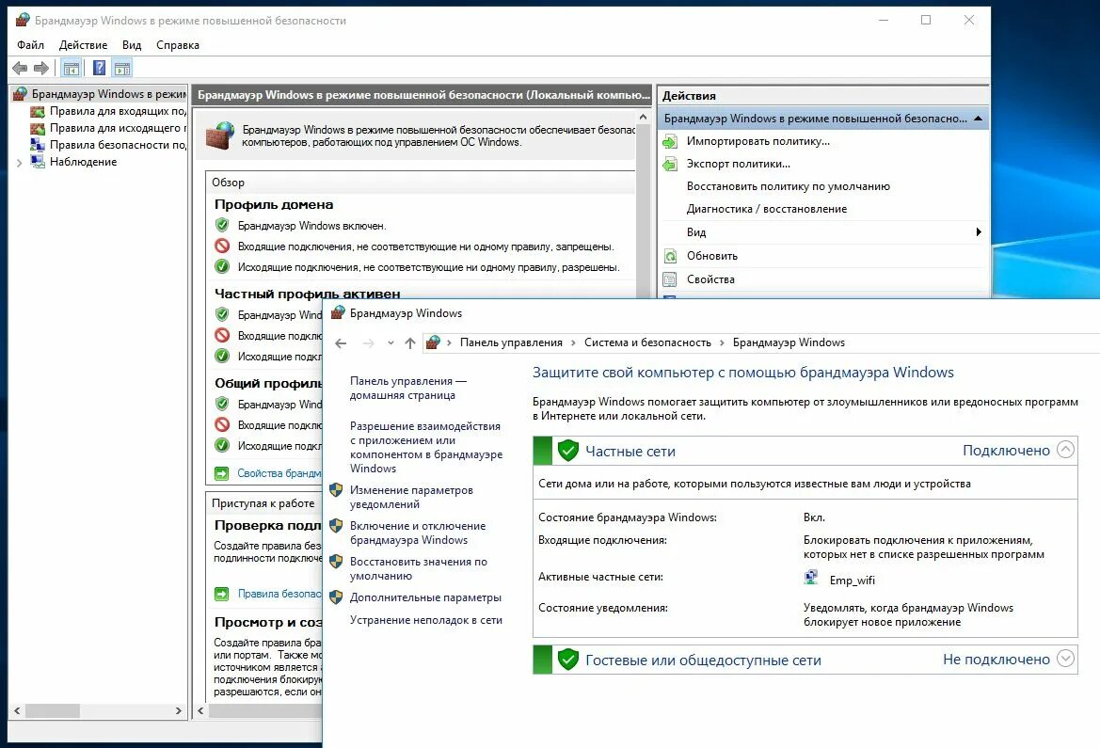This screenshot has width=1100, height=748.
Task: Open the Вид menu
Action: [131, 45]
